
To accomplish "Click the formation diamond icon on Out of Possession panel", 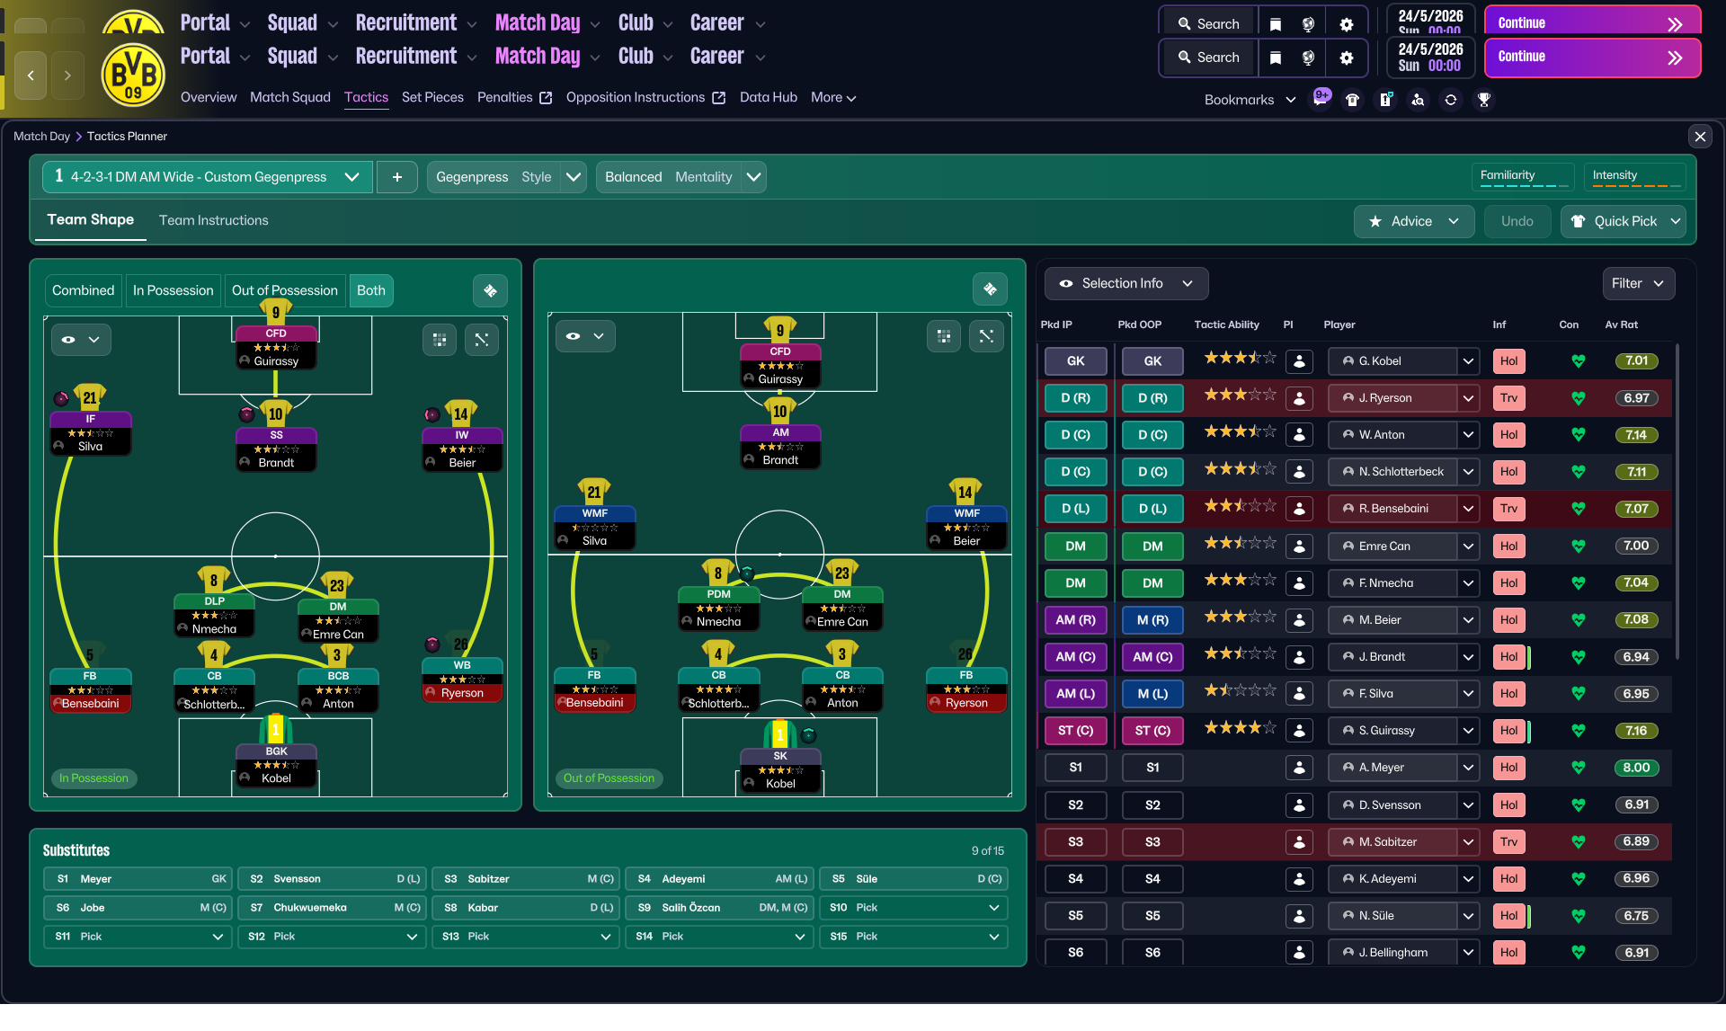I will 990,289.
